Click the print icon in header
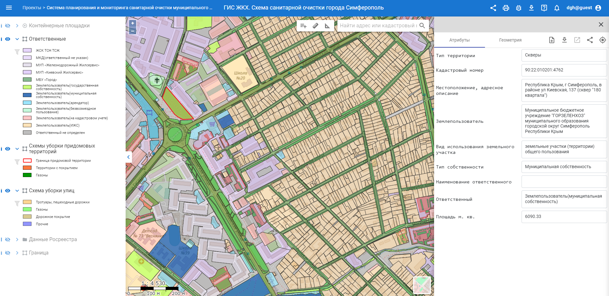 506,8
